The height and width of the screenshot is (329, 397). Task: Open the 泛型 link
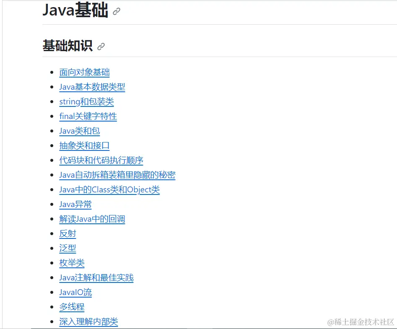(x=67, y=249)
